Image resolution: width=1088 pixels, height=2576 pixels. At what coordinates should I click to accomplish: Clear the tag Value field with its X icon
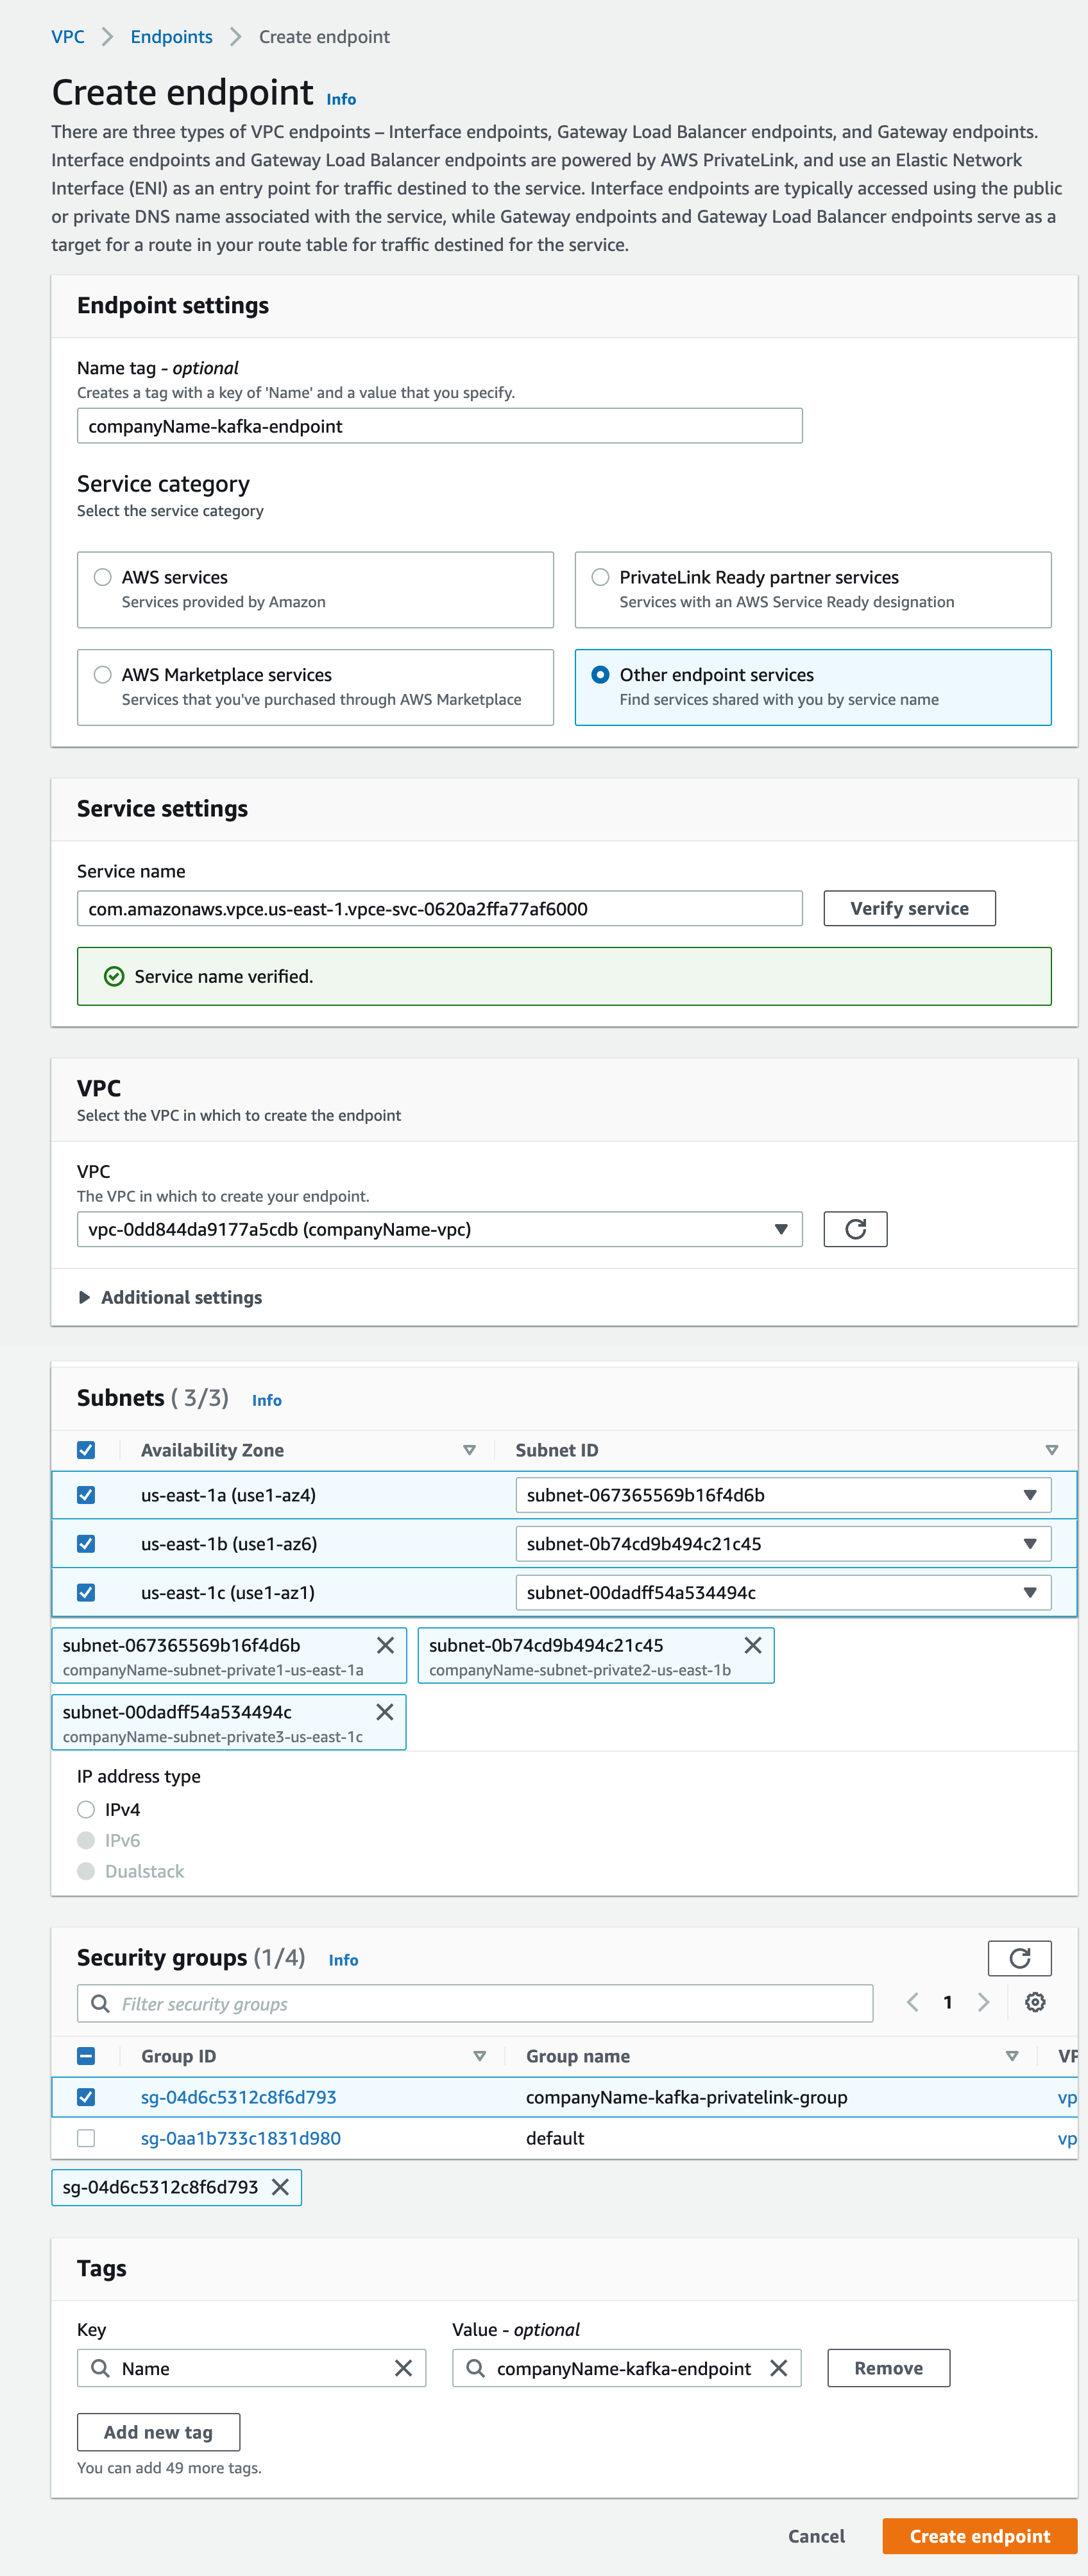tap(780, 2368)
